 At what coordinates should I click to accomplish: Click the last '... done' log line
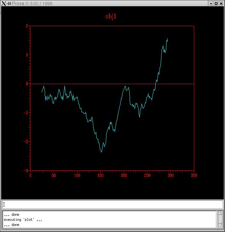tap(11, 225)
